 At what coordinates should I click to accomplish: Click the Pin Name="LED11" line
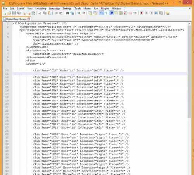pos(81,171)
